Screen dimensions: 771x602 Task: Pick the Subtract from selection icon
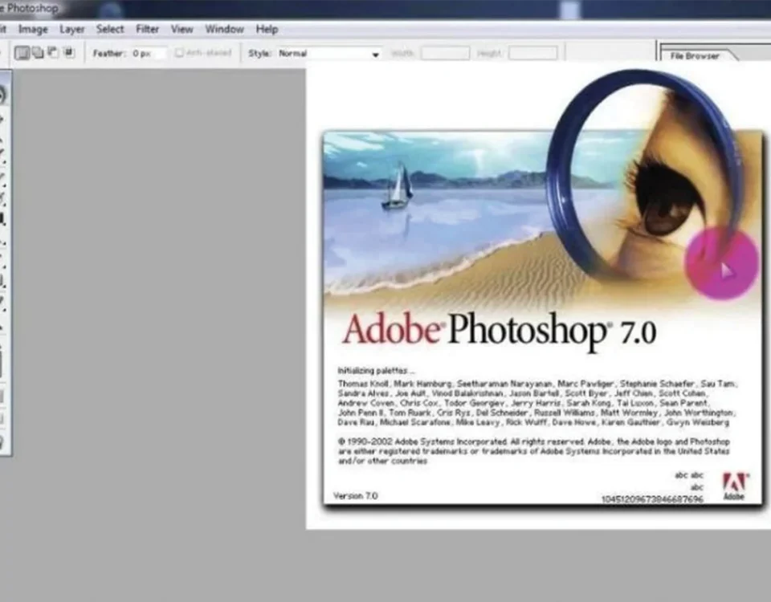(x=53, y=52)
